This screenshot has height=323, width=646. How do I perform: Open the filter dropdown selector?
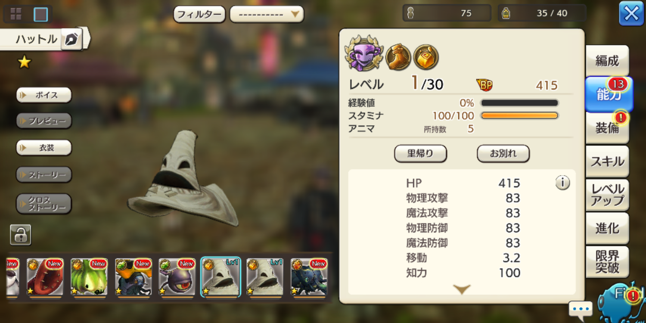pyautogui.click(x=267, y=14)
